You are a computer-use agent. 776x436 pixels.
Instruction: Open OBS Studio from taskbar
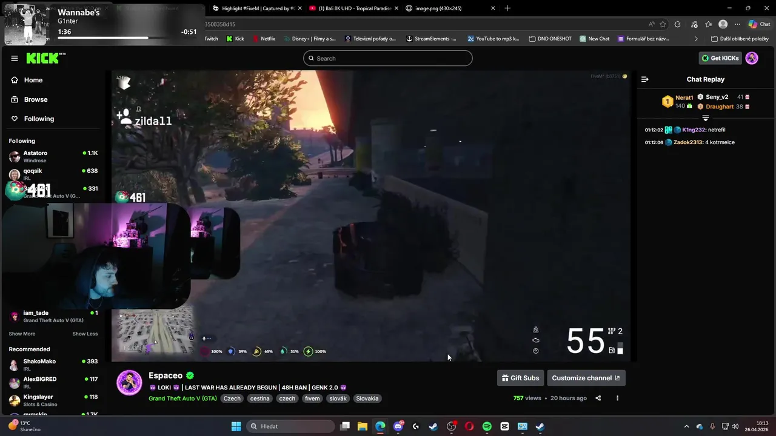(451, 426)
